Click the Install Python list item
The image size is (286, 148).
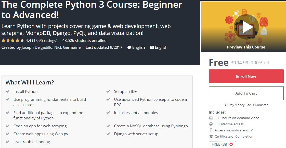click(x=25, y=91)
